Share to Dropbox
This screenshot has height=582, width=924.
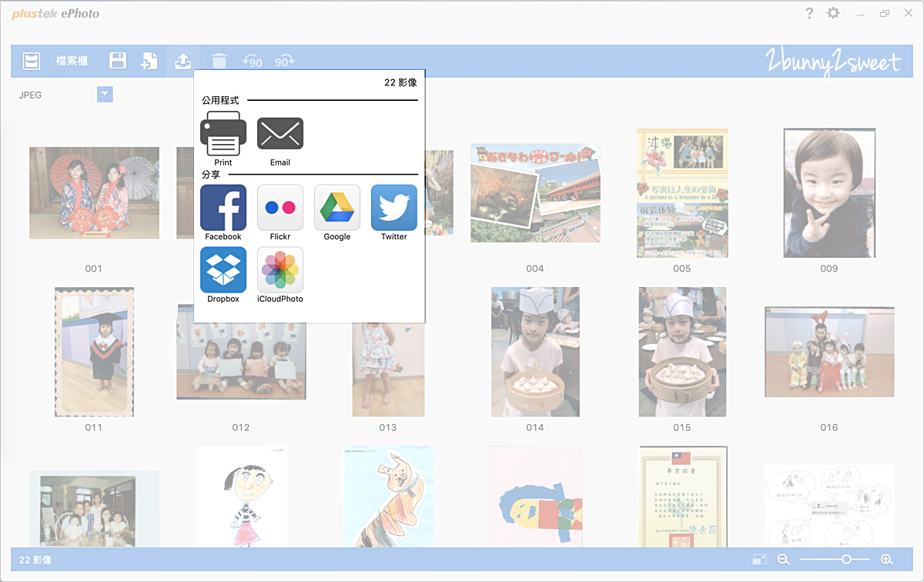coord(223,275)
